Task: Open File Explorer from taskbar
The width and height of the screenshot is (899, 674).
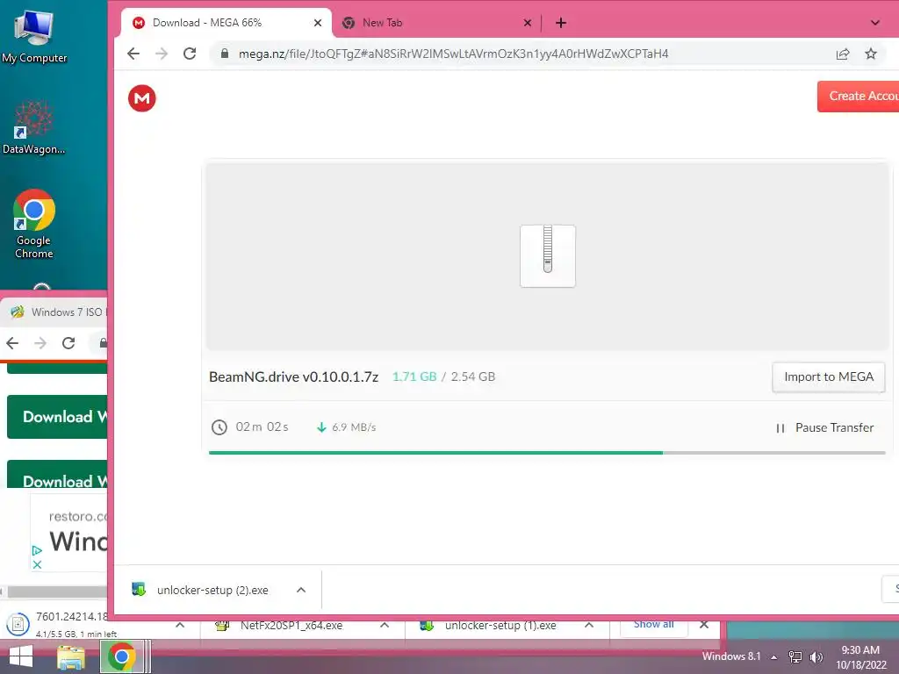Action: click(71, 657)
